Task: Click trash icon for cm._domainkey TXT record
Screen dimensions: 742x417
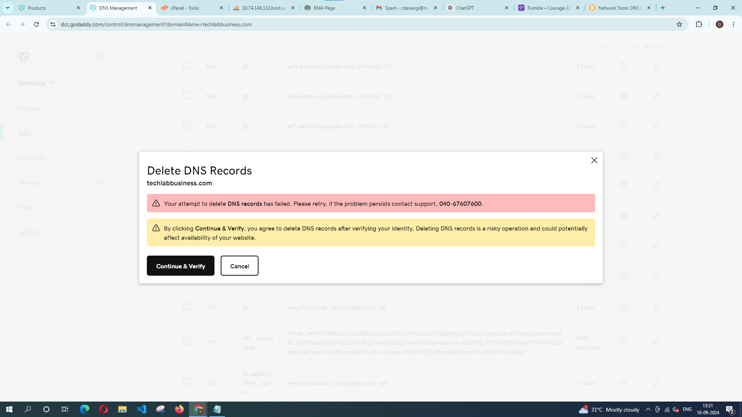Action: pyautogui.click(x=623, y=342)
